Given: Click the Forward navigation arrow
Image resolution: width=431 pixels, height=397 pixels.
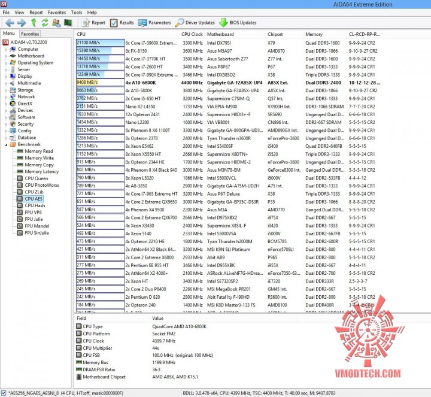Looking at the screenshot, I should pos(22,23).
